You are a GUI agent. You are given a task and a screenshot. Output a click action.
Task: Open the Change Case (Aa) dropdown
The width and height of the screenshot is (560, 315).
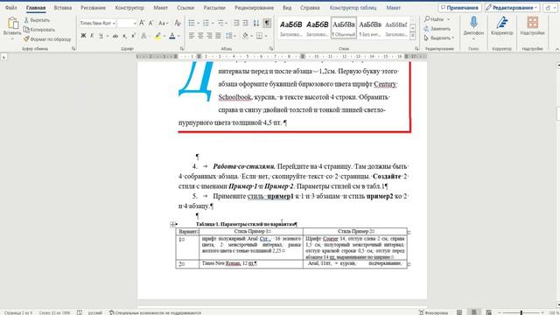click(x=164, y=24)
